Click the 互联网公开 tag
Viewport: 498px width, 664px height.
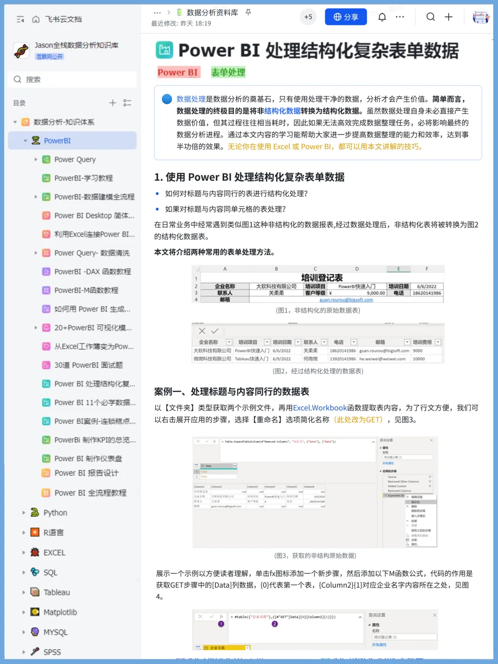pyautogui.click(x=50, y=57)
